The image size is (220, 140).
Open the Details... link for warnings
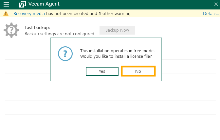point(211,14)
